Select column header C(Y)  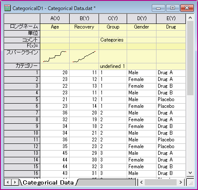[x=113, y=18]
